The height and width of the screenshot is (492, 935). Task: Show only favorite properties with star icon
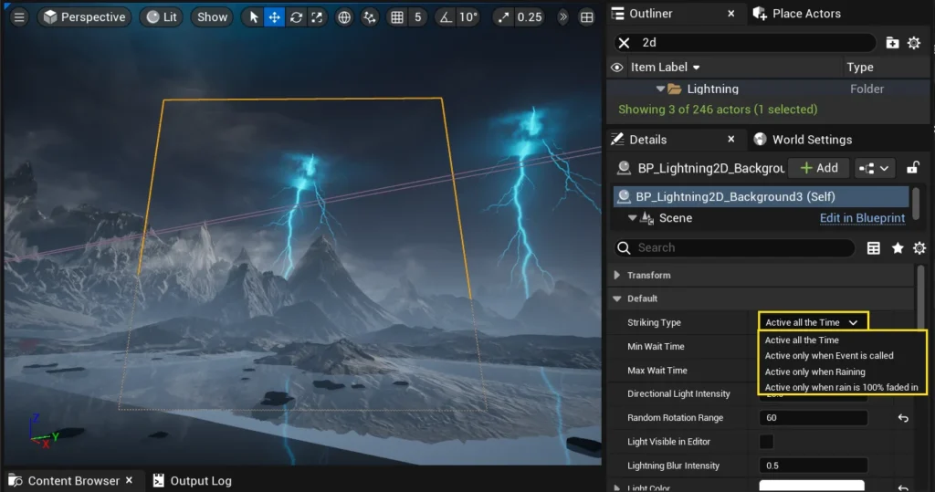pyautogui.click(x=898, y=248)
